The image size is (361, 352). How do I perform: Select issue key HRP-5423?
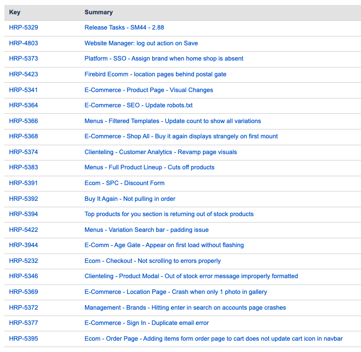pyautogui.click(x=23, y=74)
